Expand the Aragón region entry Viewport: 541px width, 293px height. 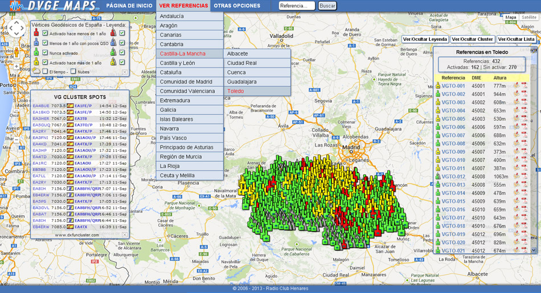(x=190, y=26)
